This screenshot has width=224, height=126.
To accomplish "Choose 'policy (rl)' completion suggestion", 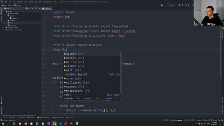I will (92, 62).
